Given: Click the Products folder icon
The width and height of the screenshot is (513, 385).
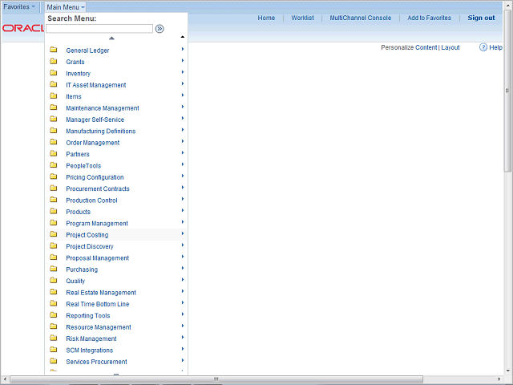Looking at the screenshot, I should [54, 211].
